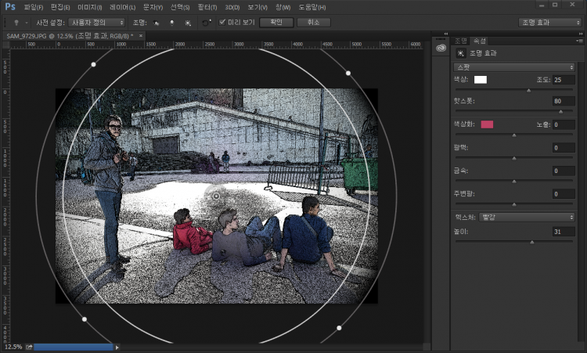Switch to the 조명 tab

click(460, 40)
